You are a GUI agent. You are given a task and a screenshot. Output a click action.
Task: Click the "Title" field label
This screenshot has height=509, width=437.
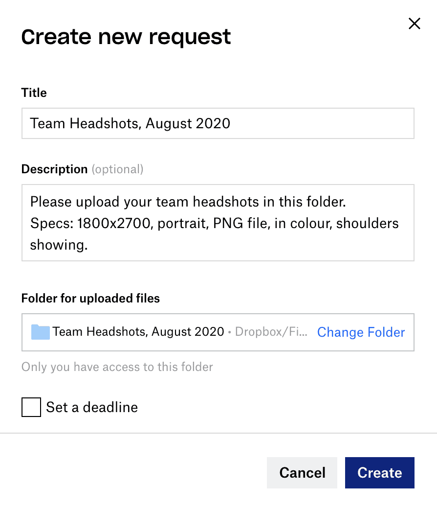pyautogui.click(x=34, y=93)
